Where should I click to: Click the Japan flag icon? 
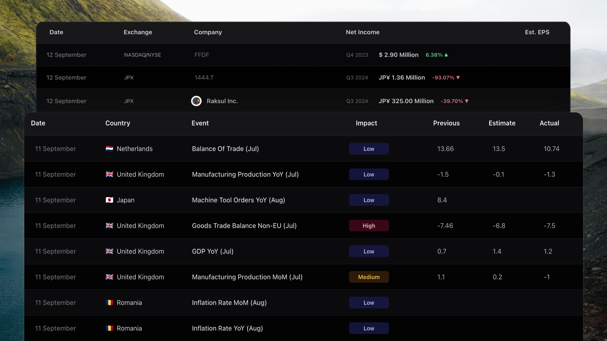click(109, 200)
